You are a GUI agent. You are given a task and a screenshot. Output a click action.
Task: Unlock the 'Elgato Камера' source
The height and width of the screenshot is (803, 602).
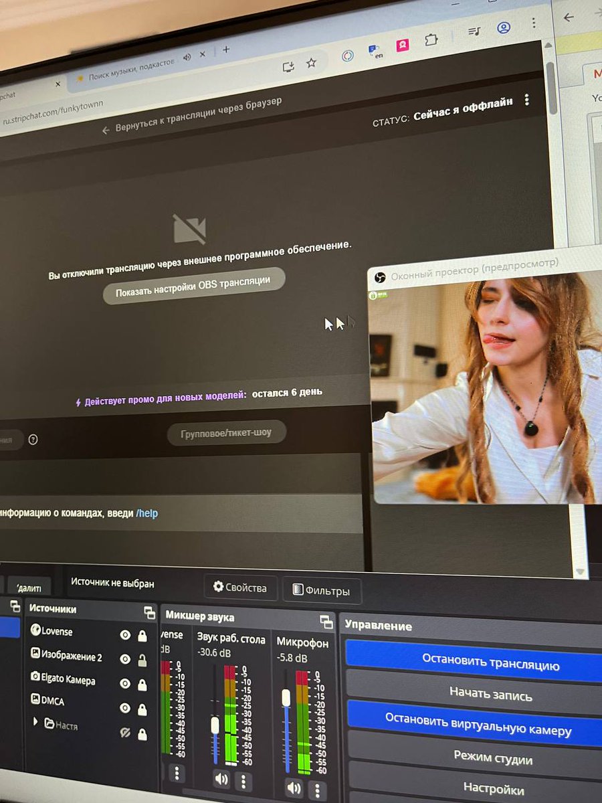142,685
